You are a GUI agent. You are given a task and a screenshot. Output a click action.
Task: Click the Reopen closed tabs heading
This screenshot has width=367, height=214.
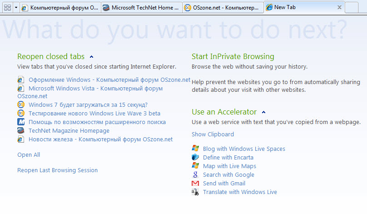tap(51, 56)
